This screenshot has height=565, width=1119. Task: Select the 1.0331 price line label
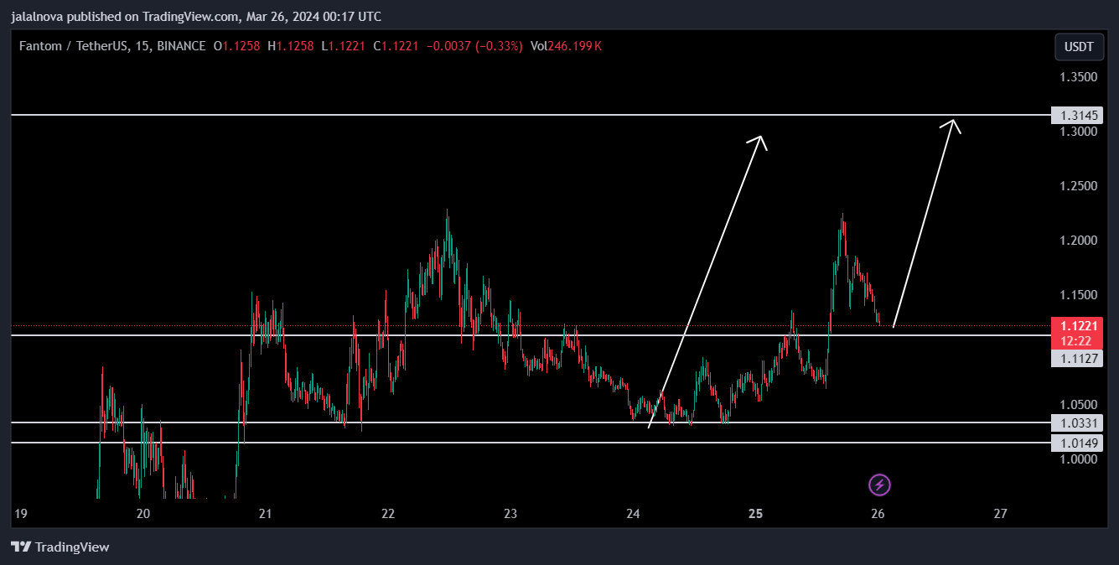1077,423
